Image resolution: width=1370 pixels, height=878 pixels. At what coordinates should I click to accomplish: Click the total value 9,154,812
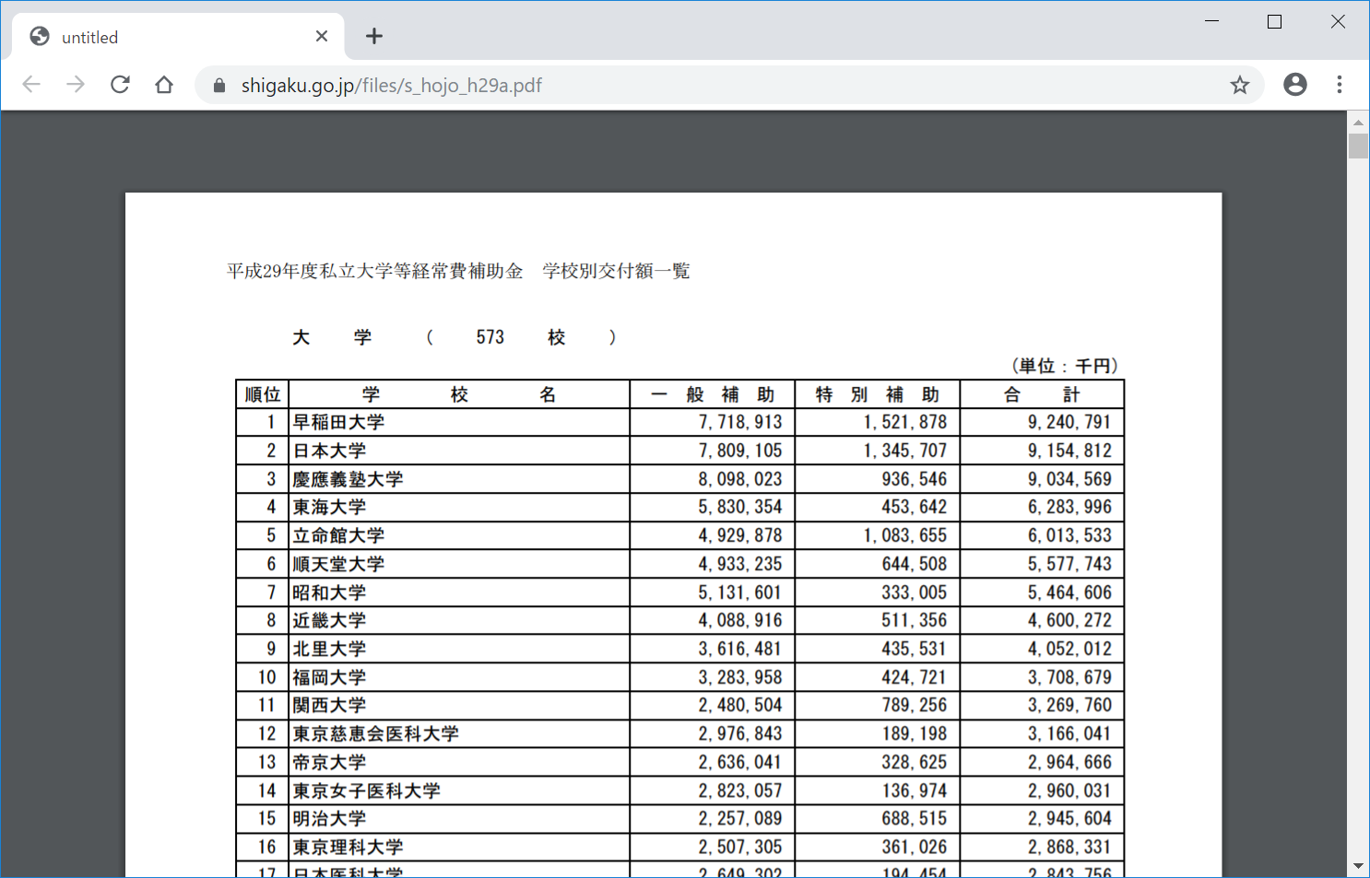coord(1069,451)
